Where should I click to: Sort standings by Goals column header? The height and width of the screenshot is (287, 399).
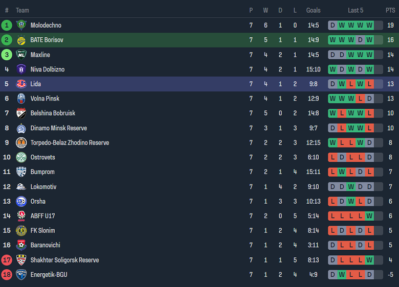click(313, 10)
